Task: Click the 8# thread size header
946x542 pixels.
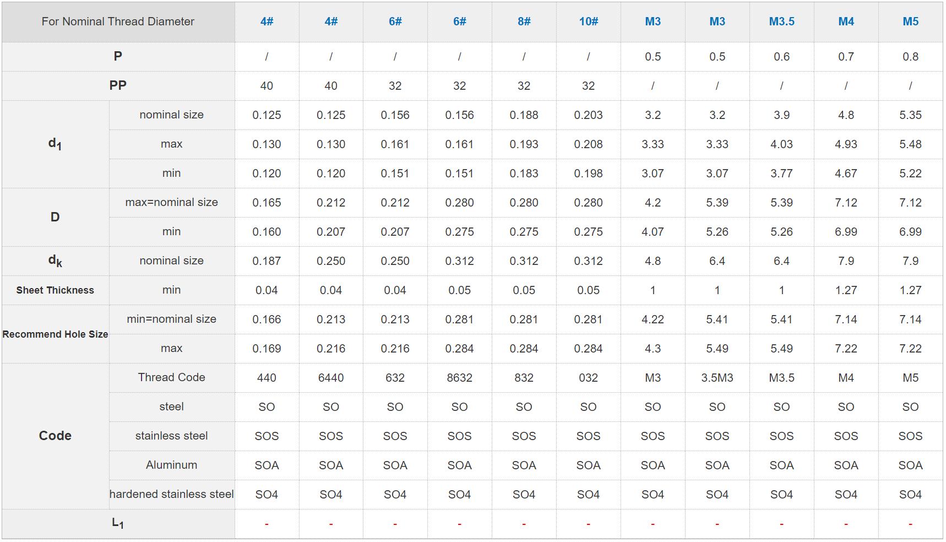Action: (x=524, y=21)
